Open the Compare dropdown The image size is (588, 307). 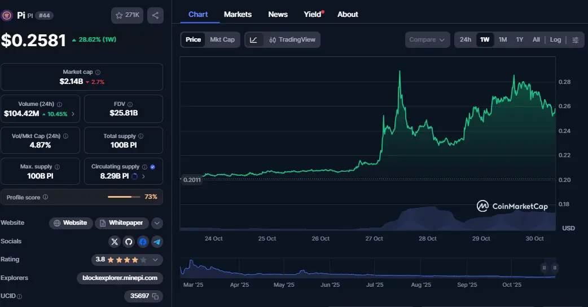coord(427,39)
